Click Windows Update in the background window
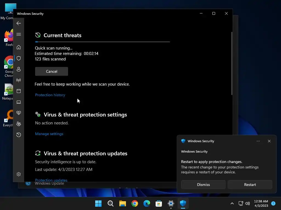Screen dimensions: 281x210 pyautogui.click(x=49, y=183)
